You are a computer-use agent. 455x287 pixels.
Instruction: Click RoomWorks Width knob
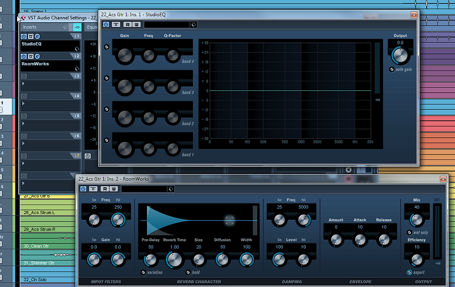(247, 260)
